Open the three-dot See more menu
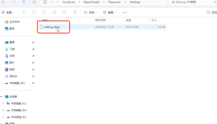Image resolution: width=217 pixels, height=124 pixels. [x=125, y=13]
